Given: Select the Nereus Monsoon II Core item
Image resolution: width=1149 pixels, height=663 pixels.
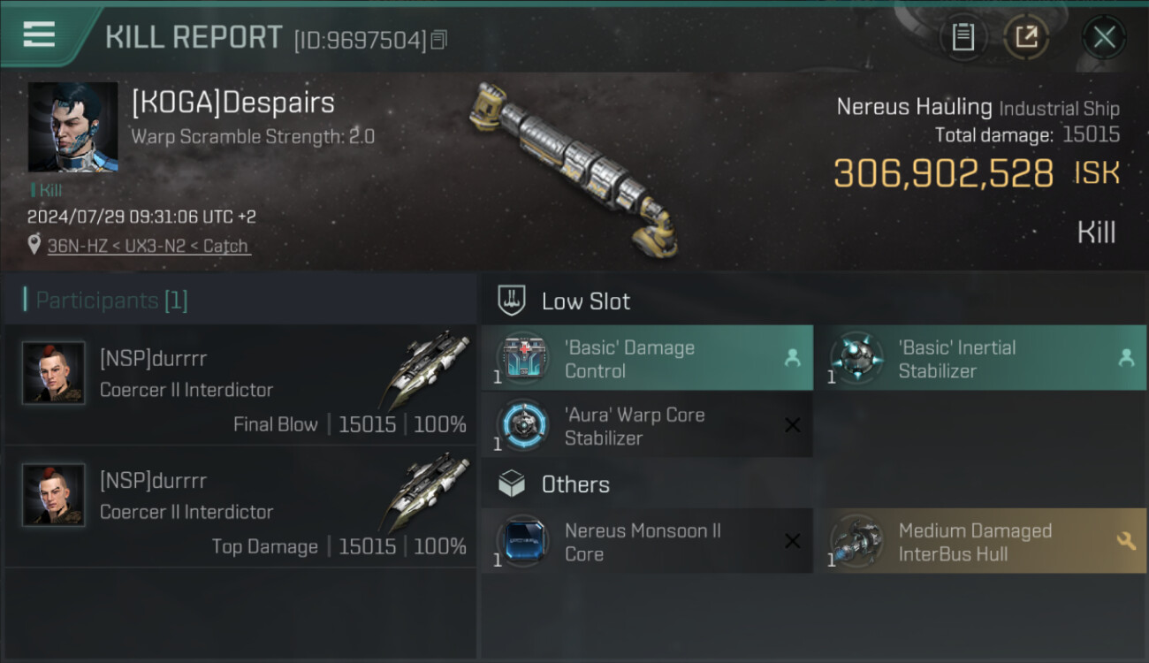Looking at the screenshot, I should 647,541.
